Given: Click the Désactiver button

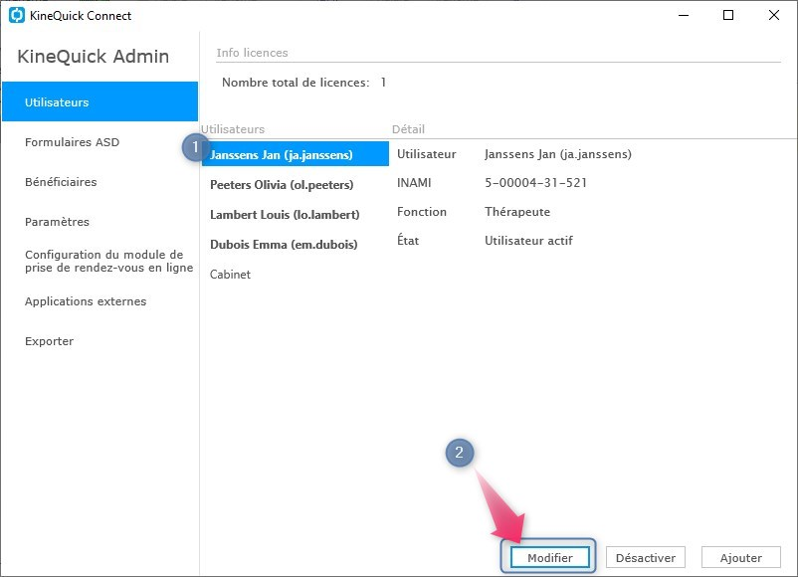Looking at the screenshot, I should (646, 558).
